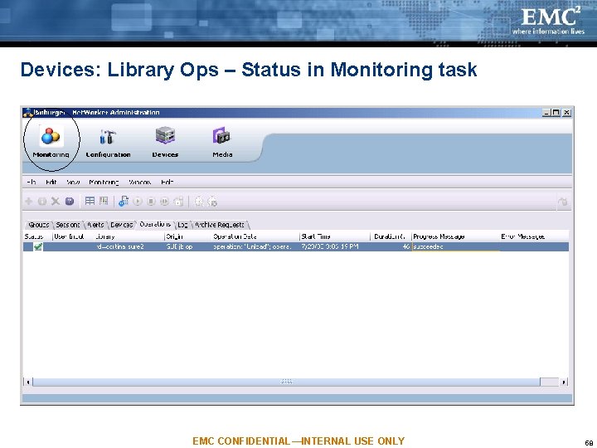Viewport: 597px width, 448px height.
Task: Click the duration value "46" cell
Action: pos(391,247)
